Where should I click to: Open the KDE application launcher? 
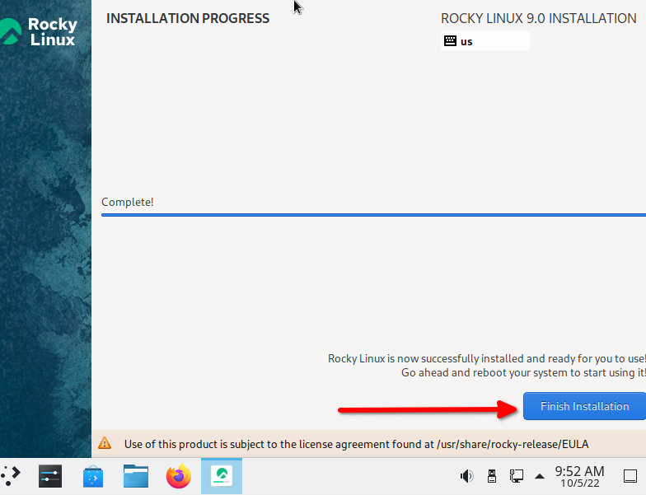10,475
